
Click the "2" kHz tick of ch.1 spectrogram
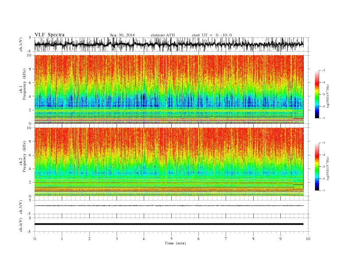pos(31,110)
